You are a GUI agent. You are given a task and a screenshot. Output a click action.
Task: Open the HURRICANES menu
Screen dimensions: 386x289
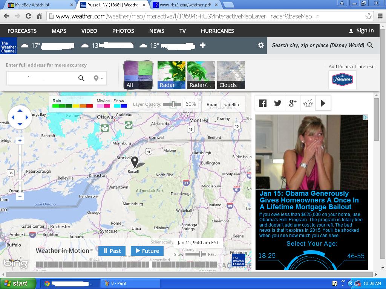tap(217, 31)
